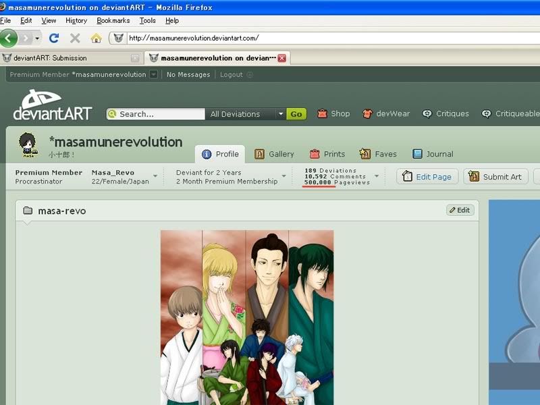Click the "10,592 Comments" statistic text
Screen dimensions: 540x405
coord(335,176)
